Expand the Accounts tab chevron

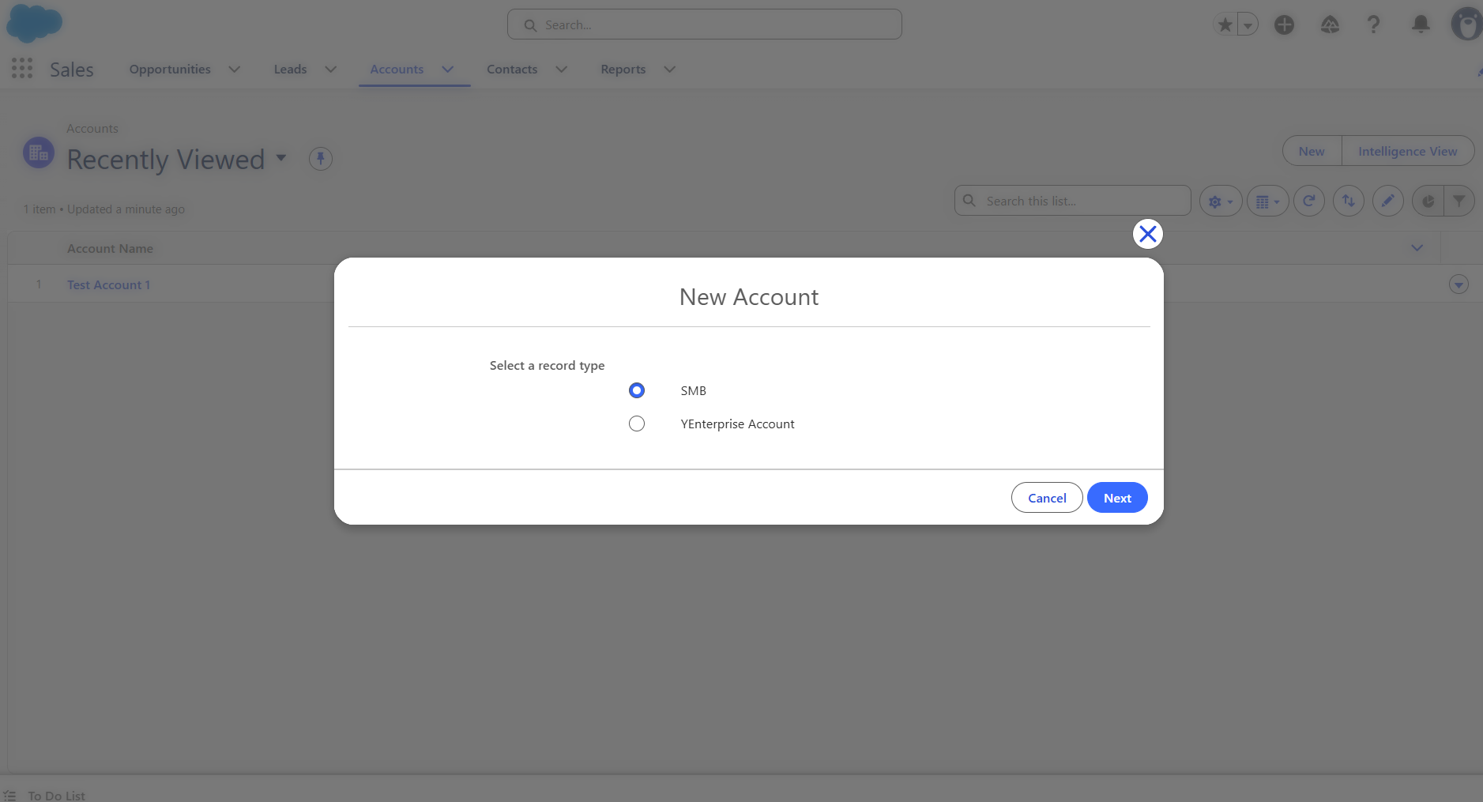click(x=448, y=70)
